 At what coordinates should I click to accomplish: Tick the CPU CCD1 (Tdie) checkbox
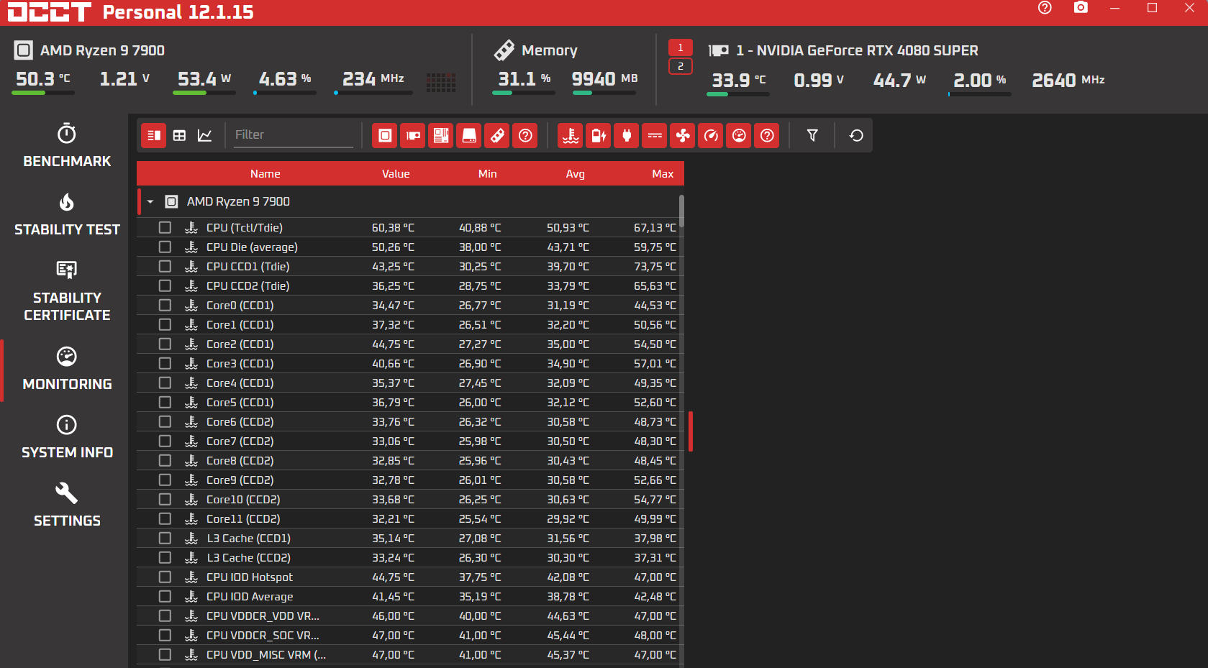(x=165, y=266)
